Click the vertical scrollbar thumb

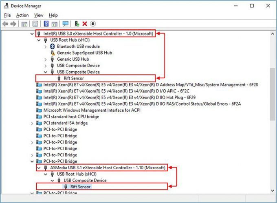coord(273,95)
